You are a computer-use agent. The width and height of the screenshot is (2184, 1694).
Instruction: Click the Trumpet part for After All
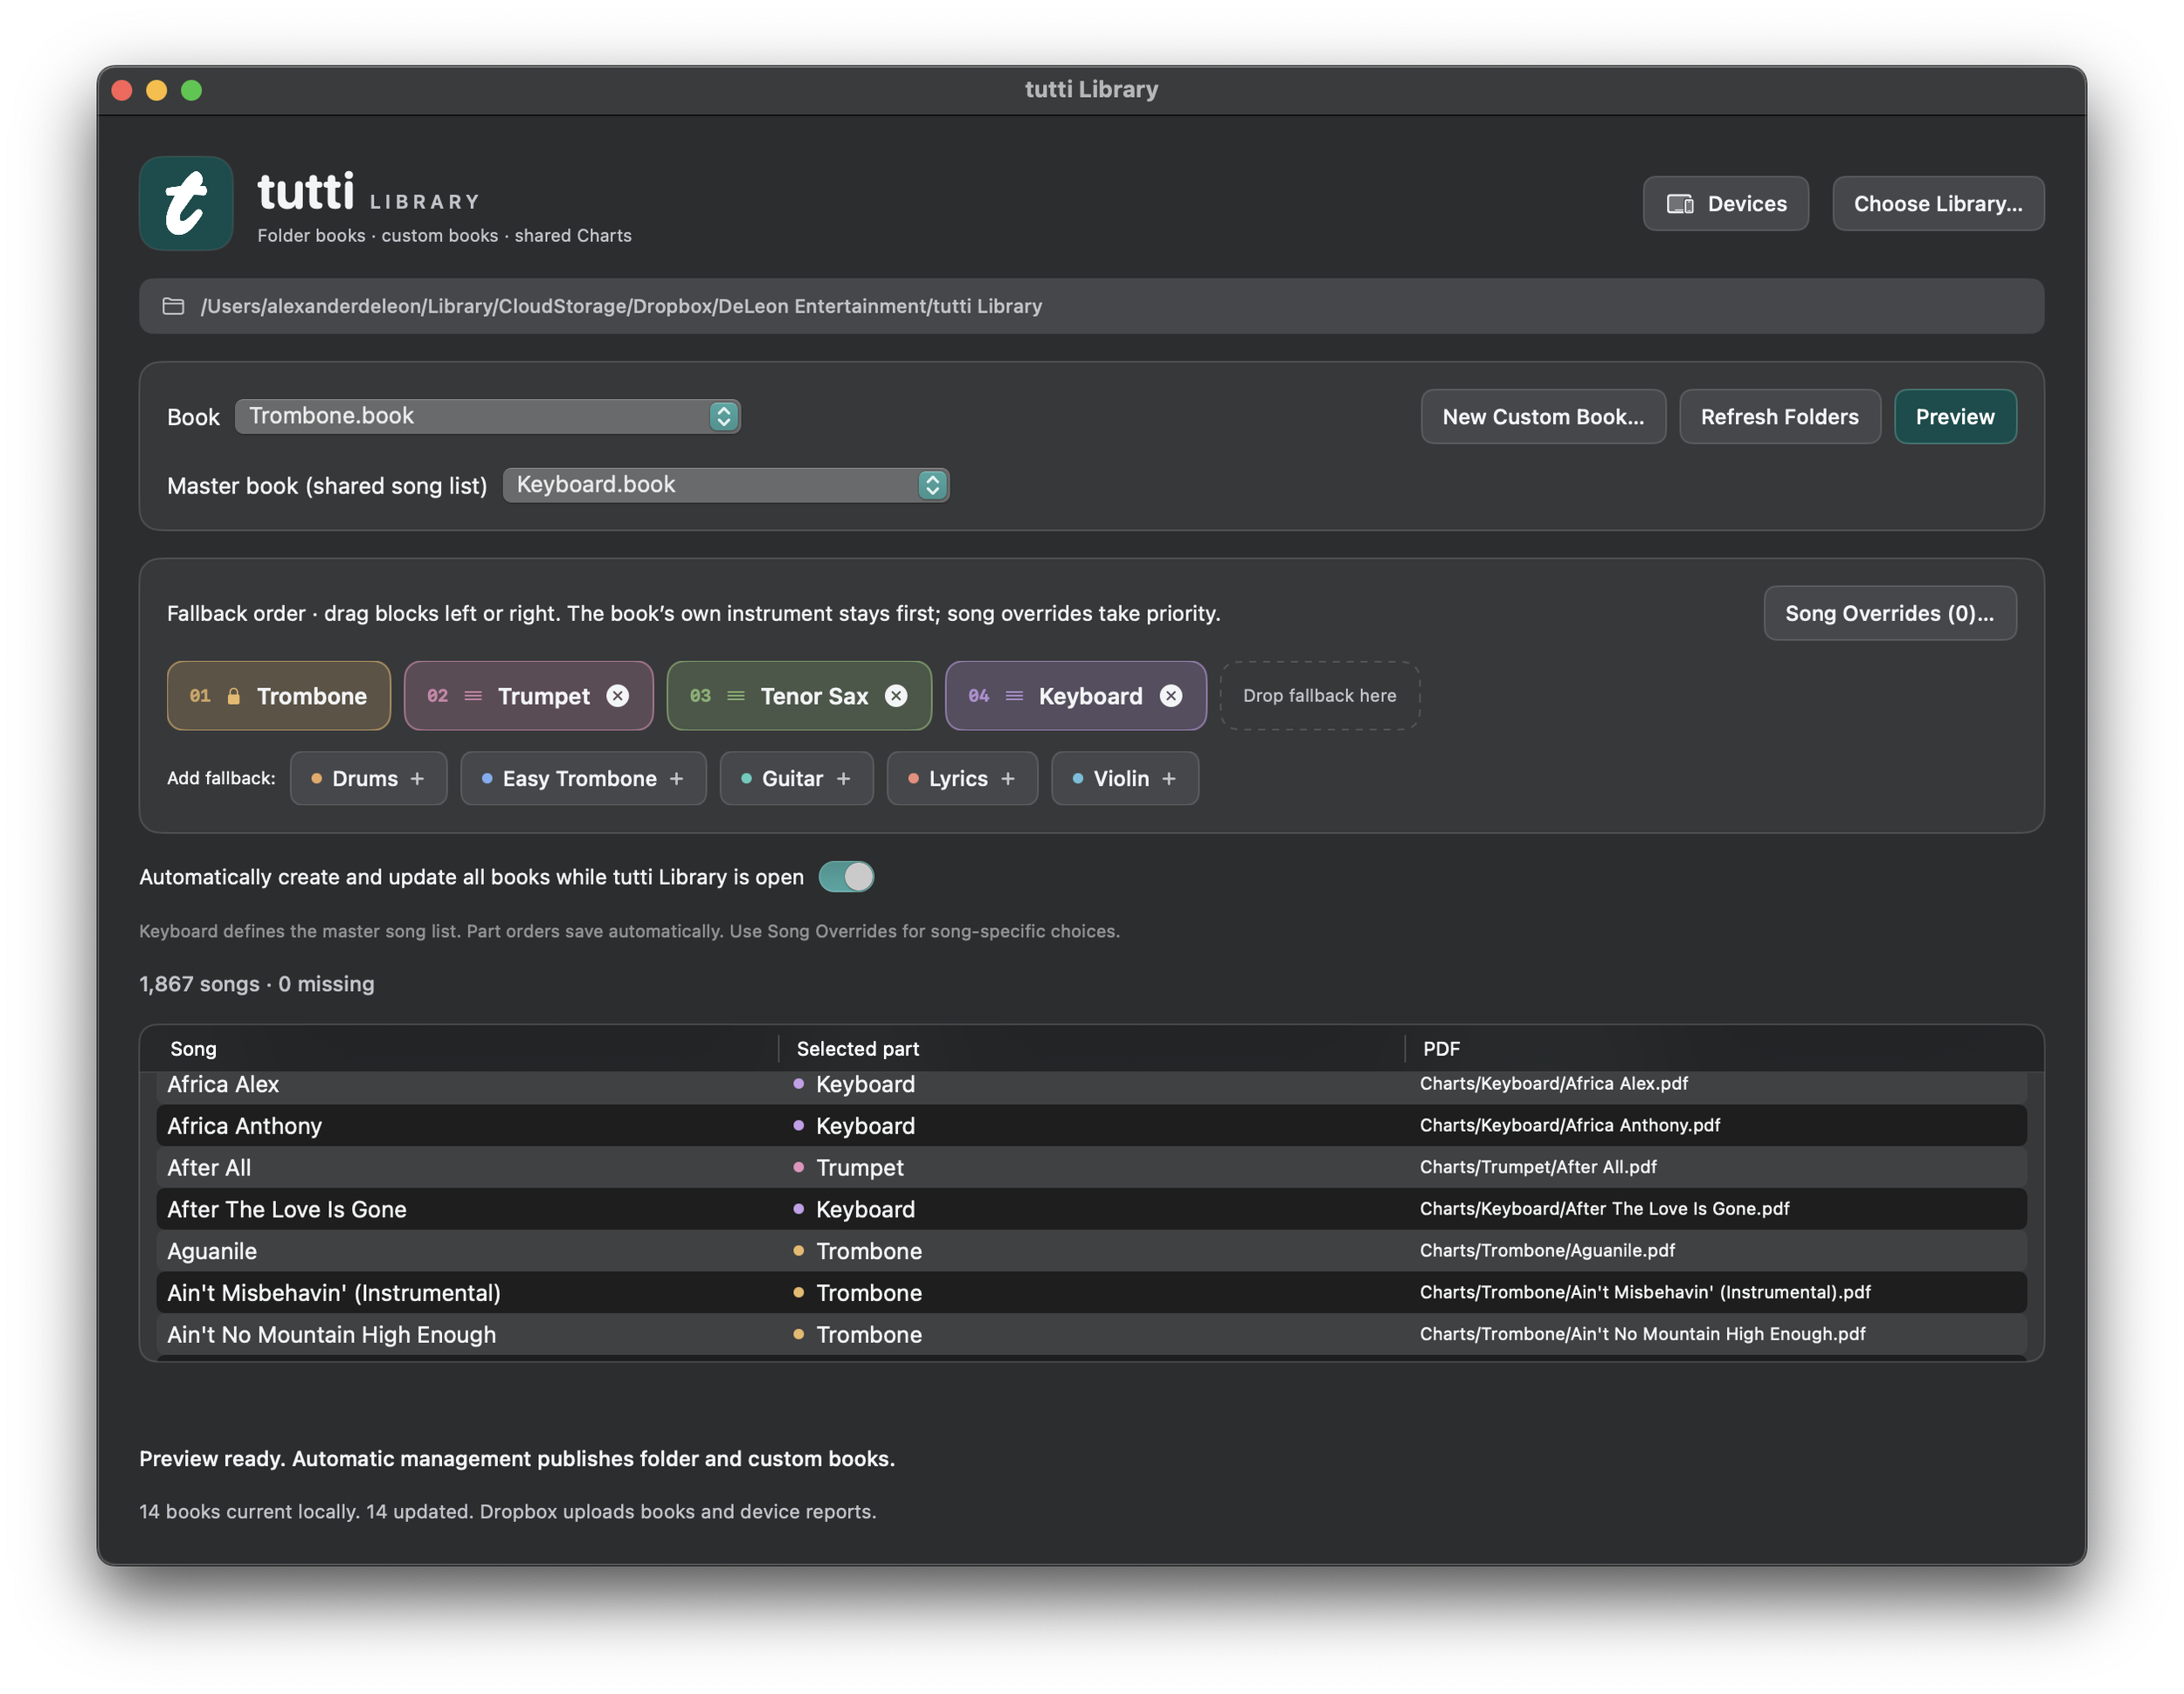point(859,1167)
